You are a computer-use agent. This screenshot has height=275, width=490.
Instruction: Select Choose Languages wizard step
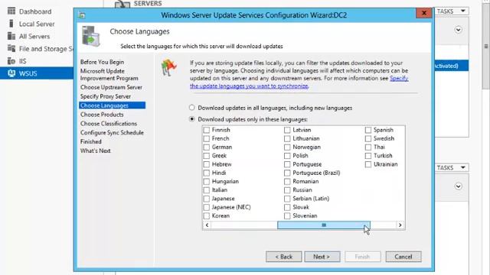(113, 105)
